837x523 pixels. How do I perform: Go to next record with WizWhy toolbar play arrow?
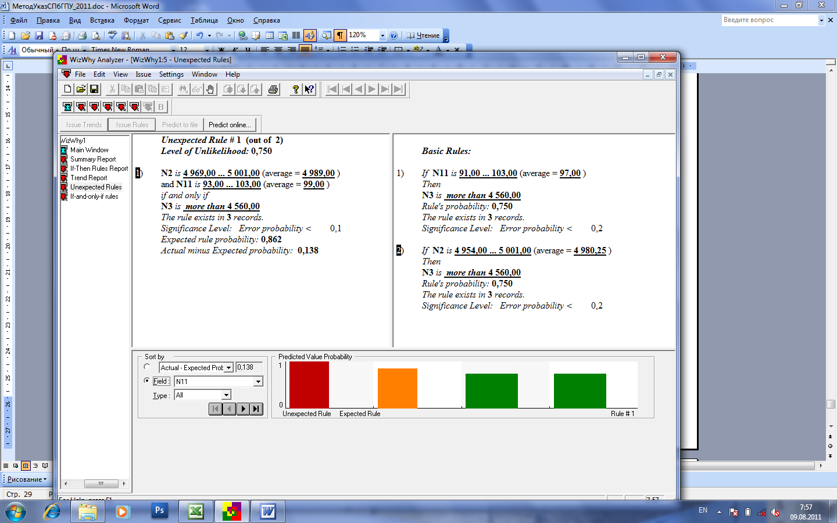(x=372, y=89)
